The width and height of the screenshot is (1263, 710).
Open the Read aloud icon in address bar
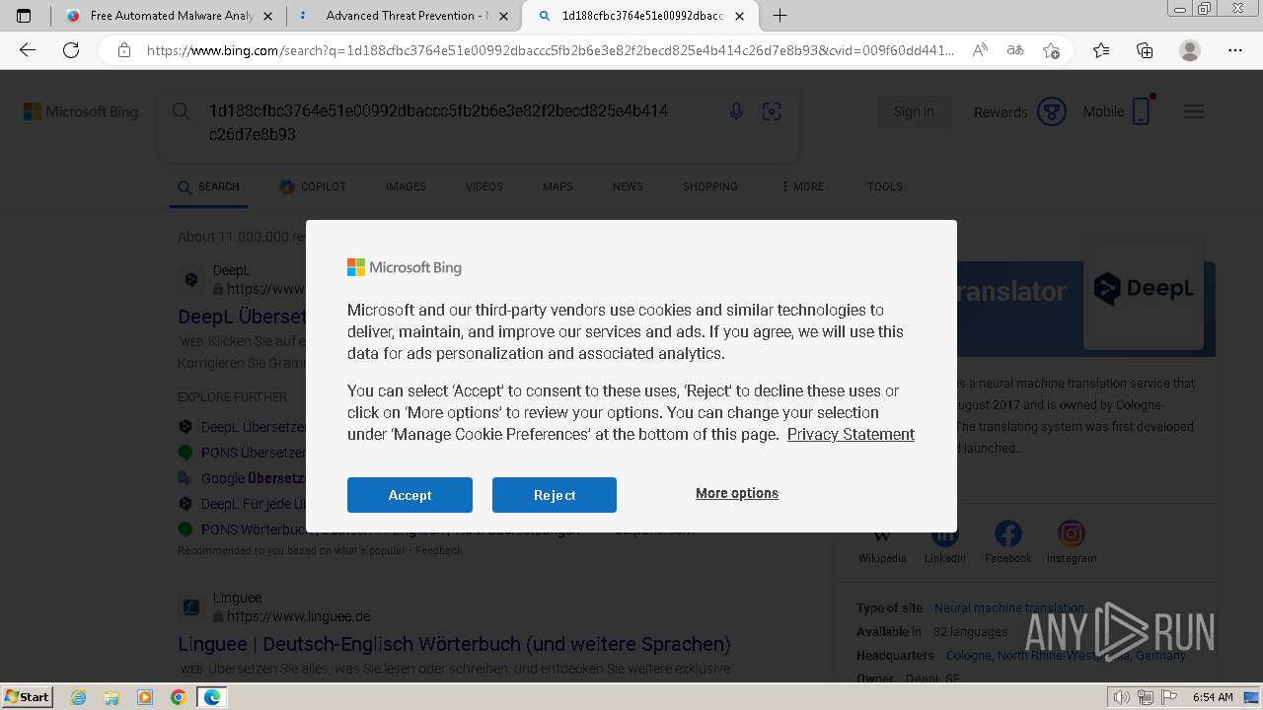[980, 50]
